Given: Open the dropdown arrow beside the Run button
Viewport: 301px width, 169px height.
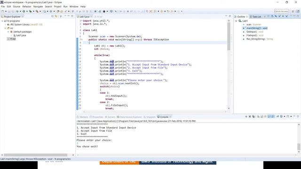Looking at the screenshot, I should pyautogui.click(x=27, y=11).
